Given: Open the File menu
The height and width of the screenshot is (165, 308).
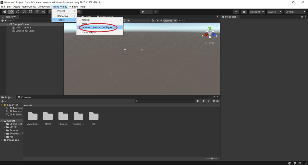Looking at the screenshot, I should point(3,7).
